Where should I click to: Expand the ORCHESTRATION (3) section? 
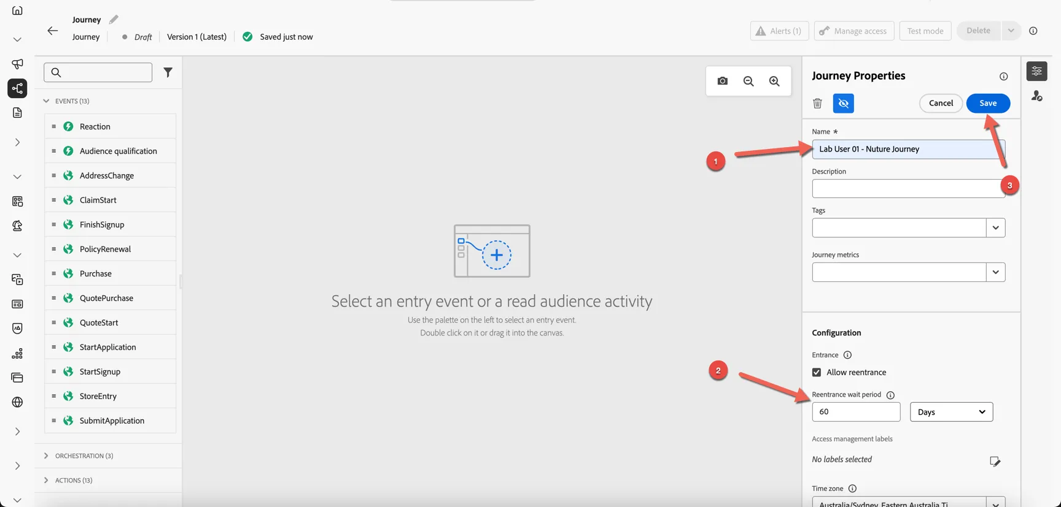point(46,456)
